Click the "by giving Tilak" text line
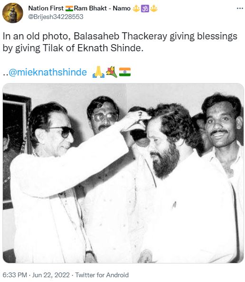This screenshot has width=245, height=282. 73,48
